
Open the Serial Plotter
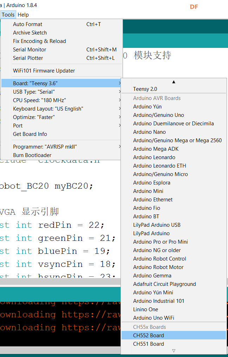tap(61, 58)
